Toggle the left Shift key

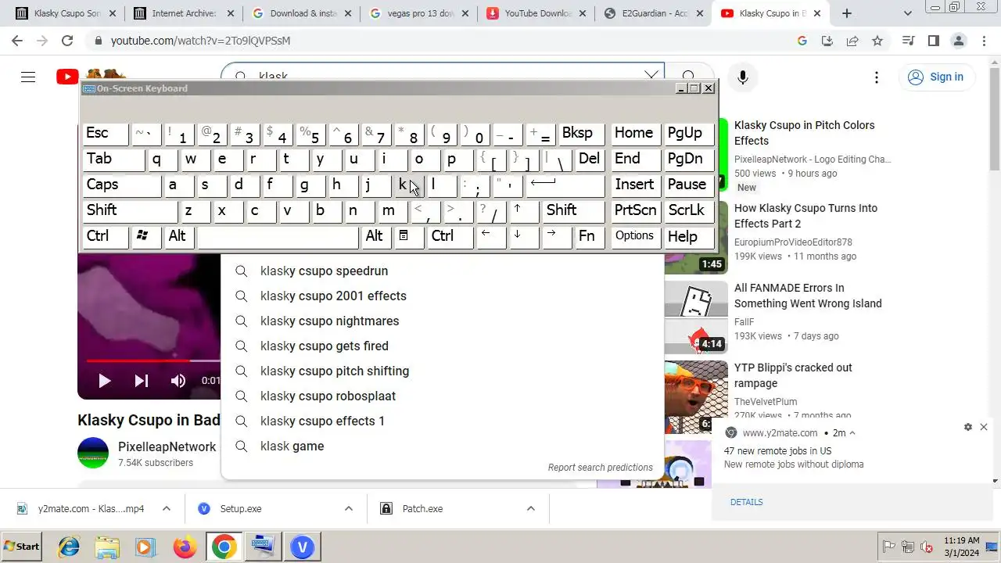(131, 210)
